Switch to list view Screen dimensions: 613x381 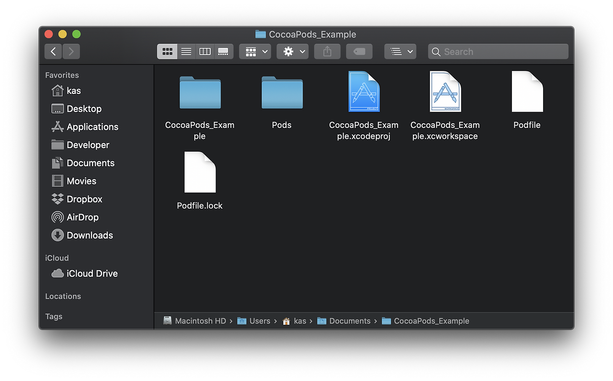click(x=186, y=51)
